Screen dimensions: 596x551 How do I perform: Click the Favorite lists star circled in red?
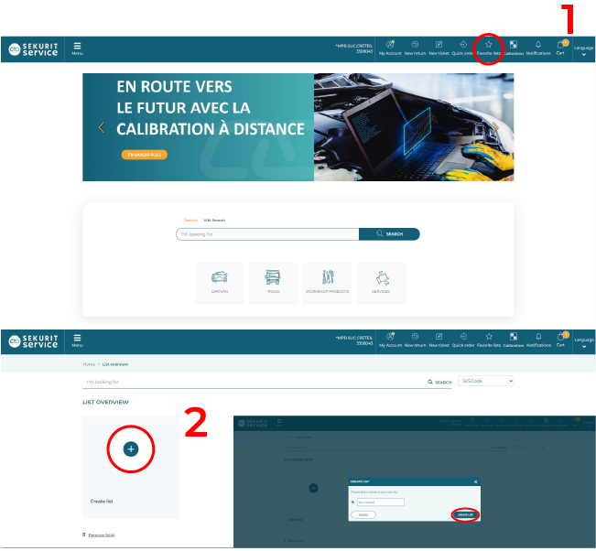[489, 46]
